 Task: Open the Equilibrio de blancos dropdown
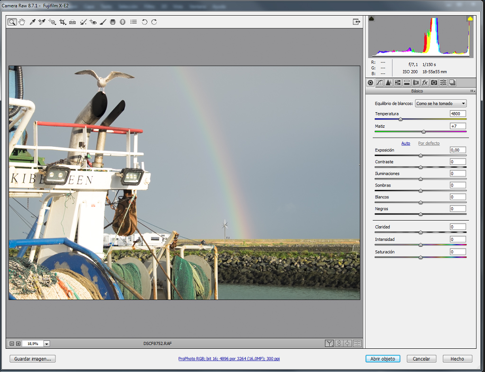(441, 104)
